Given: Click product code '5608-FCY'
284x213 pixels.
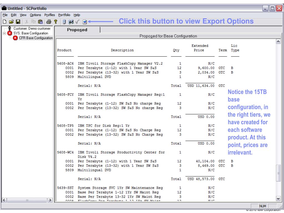Looking at the screenshot, I should [65, 95].
